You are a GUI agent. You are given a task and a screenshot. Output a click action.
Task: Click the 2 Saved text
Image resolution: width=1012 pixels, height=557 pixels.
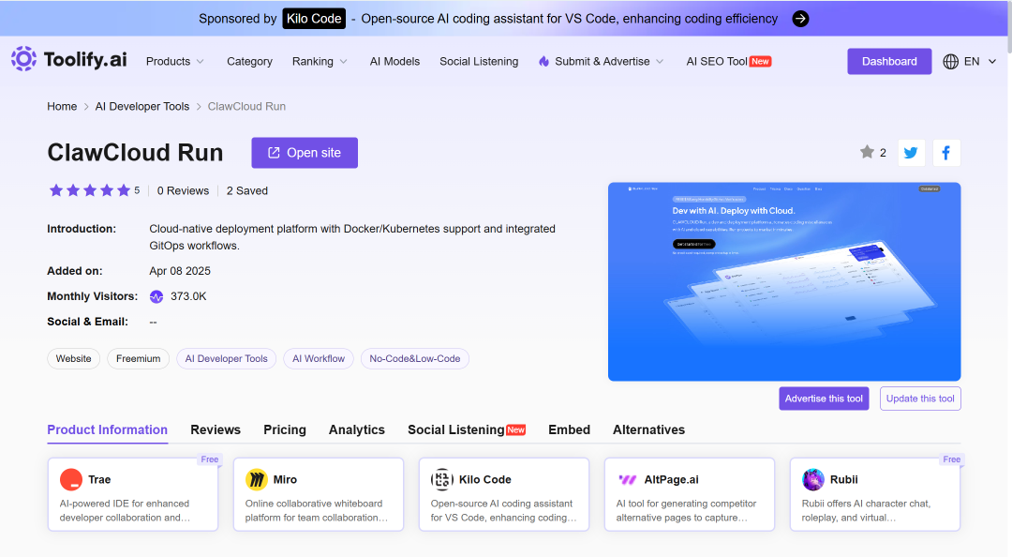click(247, 190)
